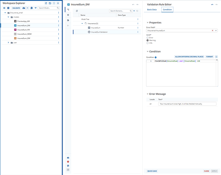Screen dimensions: 221x175
Task: Select the Warning level radio button
Action: pos(148,40)
